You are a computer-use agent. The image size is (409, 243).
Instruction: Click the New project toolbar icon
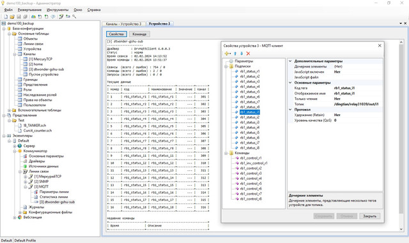tap(6, 17)
